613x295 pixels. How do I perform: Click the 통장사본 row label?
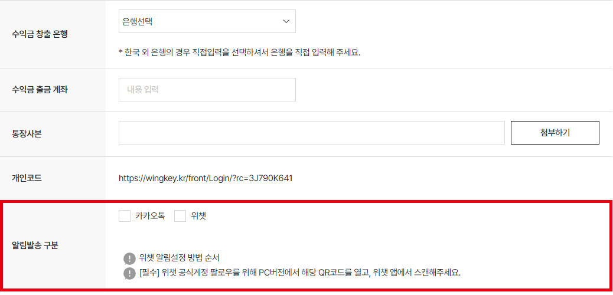[27, 134]
